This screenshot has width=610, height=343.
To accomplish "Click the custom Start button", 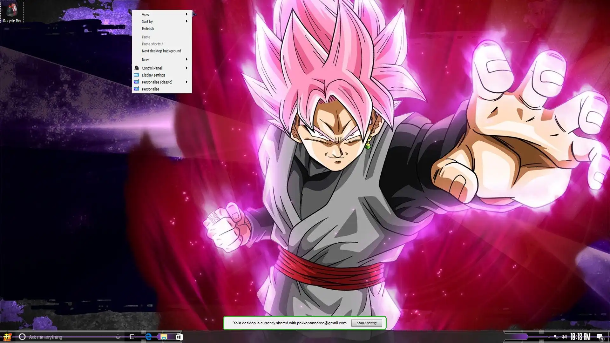I will tap(7, 337).
